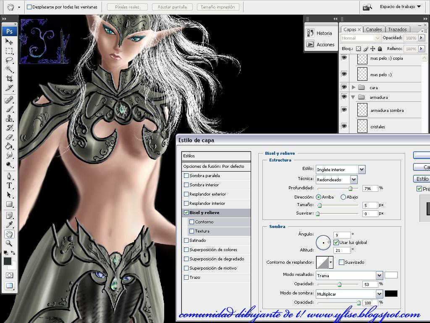Select the Rectangle shape tool
Image resolution: width=430 pixels, height=323 pixels.
pyautogui.click(x=9, y=204)
